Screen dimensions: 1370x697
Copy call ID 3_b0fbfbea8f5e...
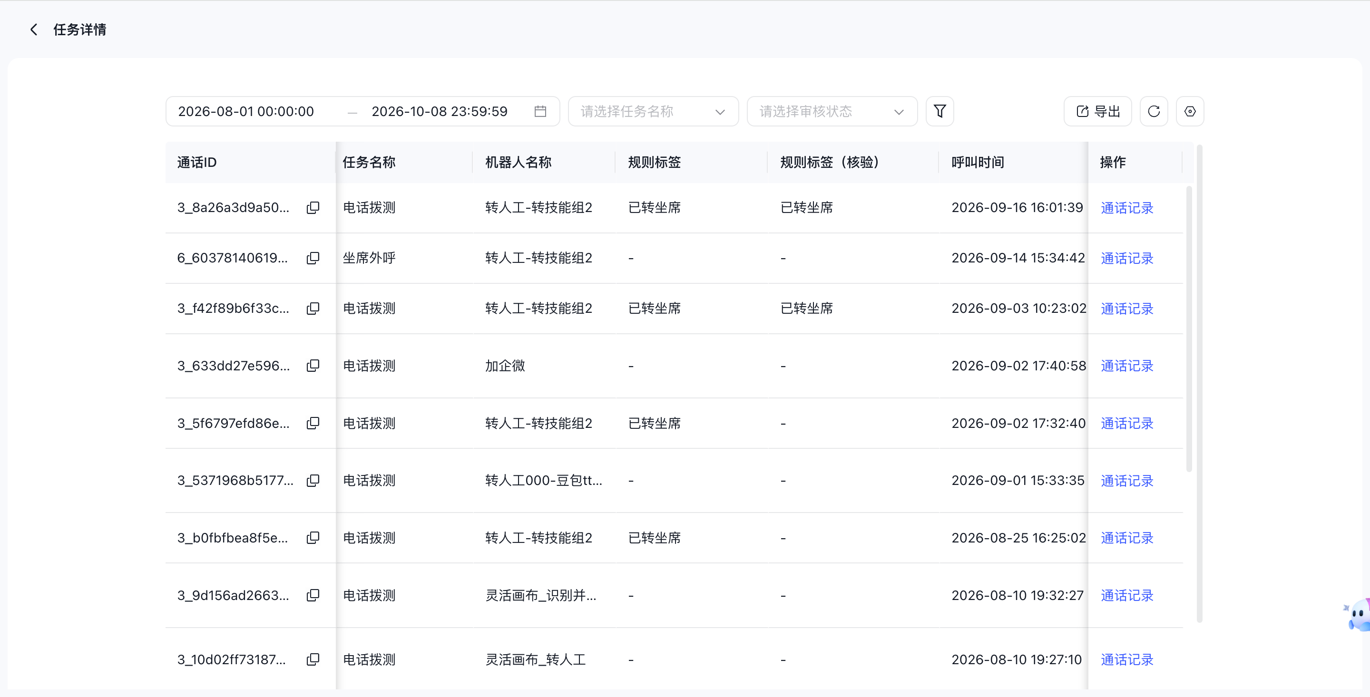click(x=313, y=538)
